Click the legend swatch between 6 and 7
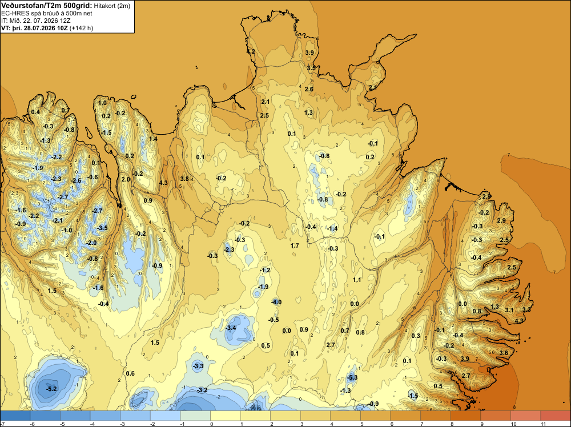Image resolution: width=571 pixels, height=427 pixels. [405, 416]
